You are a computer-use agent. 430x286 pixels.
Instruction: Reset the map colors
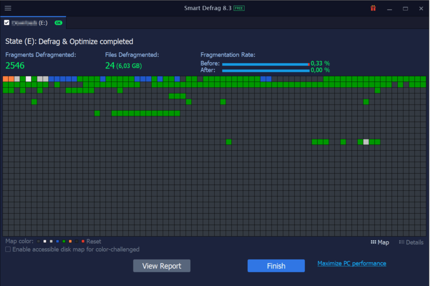click(x=94, y=241)
